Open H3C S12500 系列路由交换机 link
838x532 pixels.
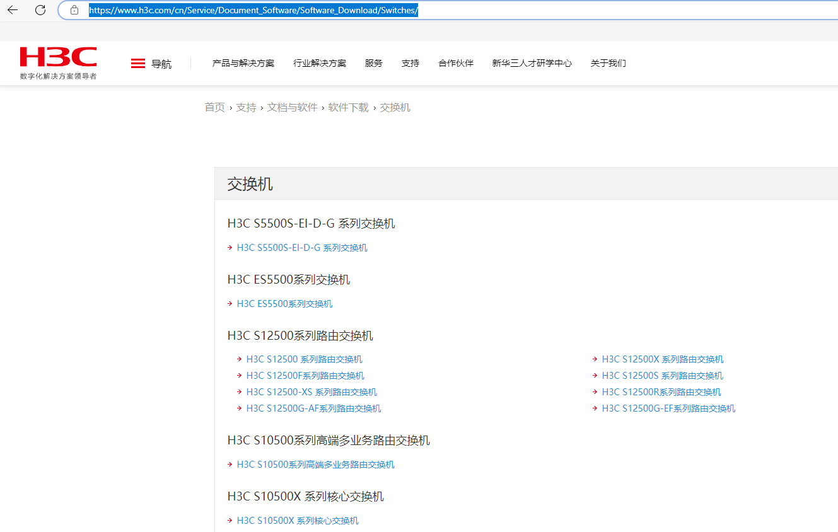point(305,359)
